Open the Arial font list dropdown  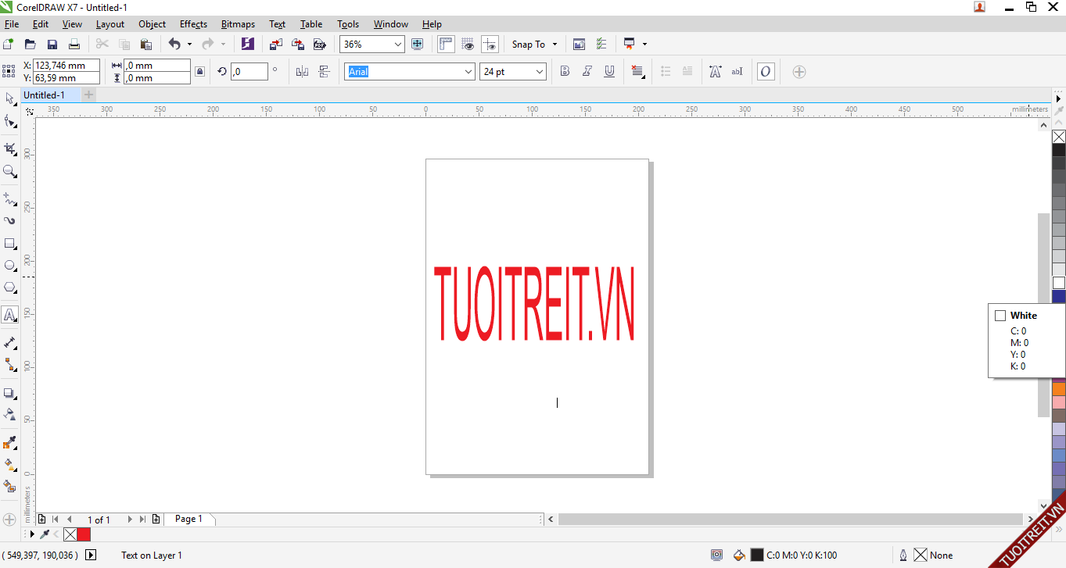(468, 72)
